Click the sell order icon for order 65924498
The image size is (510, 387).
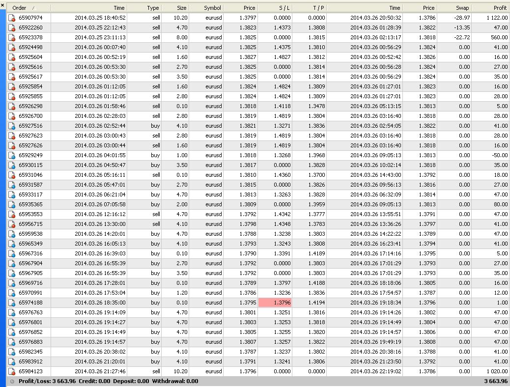pos(12,47)
